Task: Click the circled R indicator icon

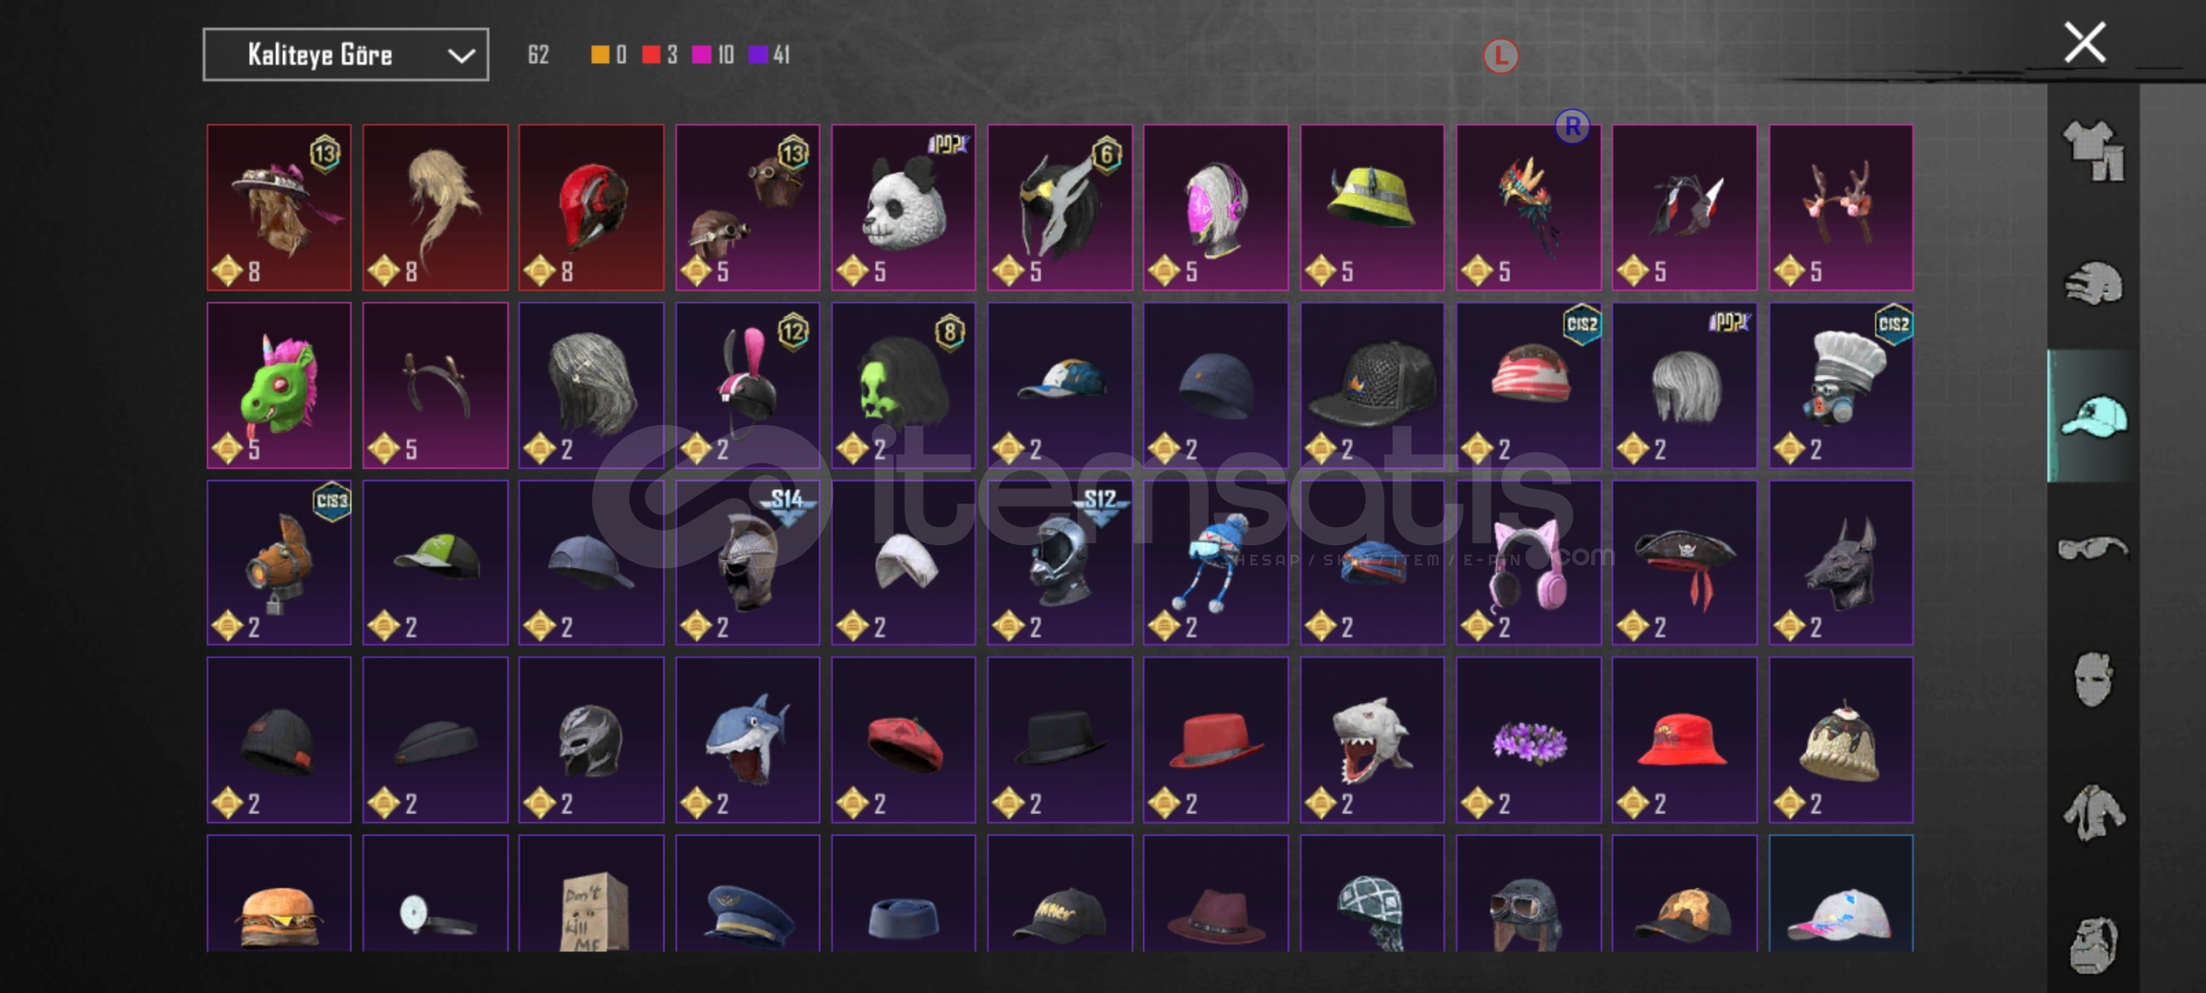Action: coord(1573,127)
